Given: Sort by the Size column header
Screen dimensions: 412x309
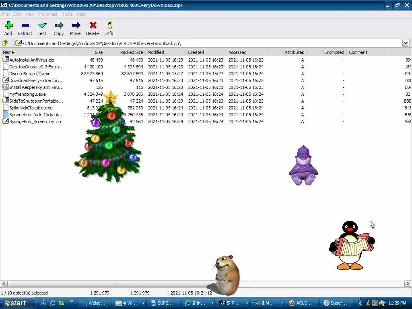Looking at the screenshot, I should pyautogui.click(x=85, y=52).
